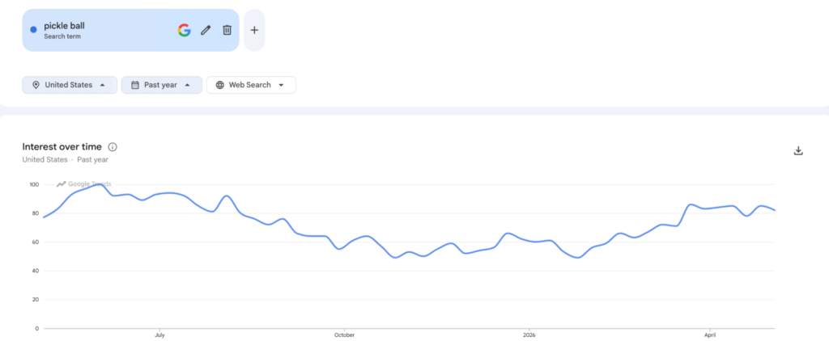Click the location pin icon
829x341 pixels.
[36, 85]
